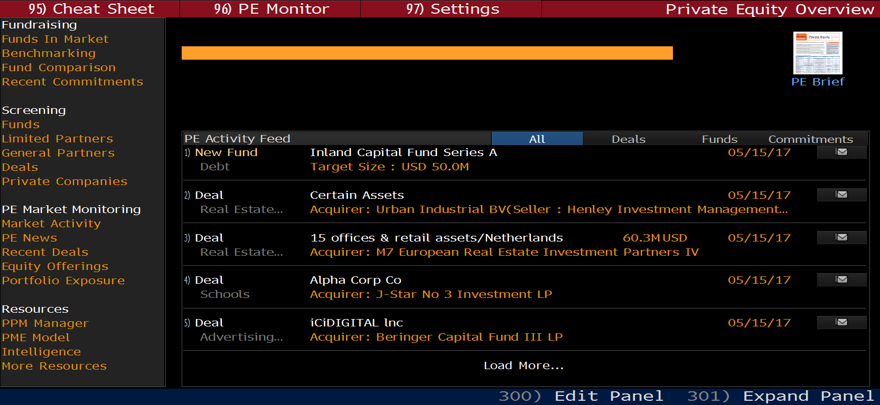Select the Funds tab in activity feed
The width and height of the screenshot is (880, 405).
pyautogui.click(x=719, y=139)
